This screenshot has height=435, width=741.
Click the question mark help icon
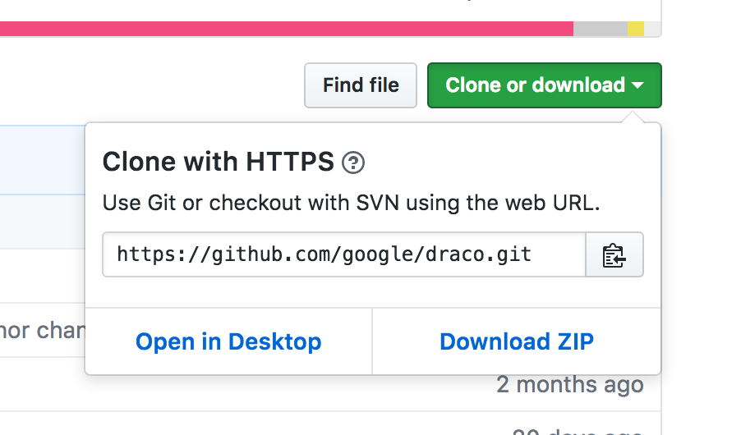coord(353,163)
